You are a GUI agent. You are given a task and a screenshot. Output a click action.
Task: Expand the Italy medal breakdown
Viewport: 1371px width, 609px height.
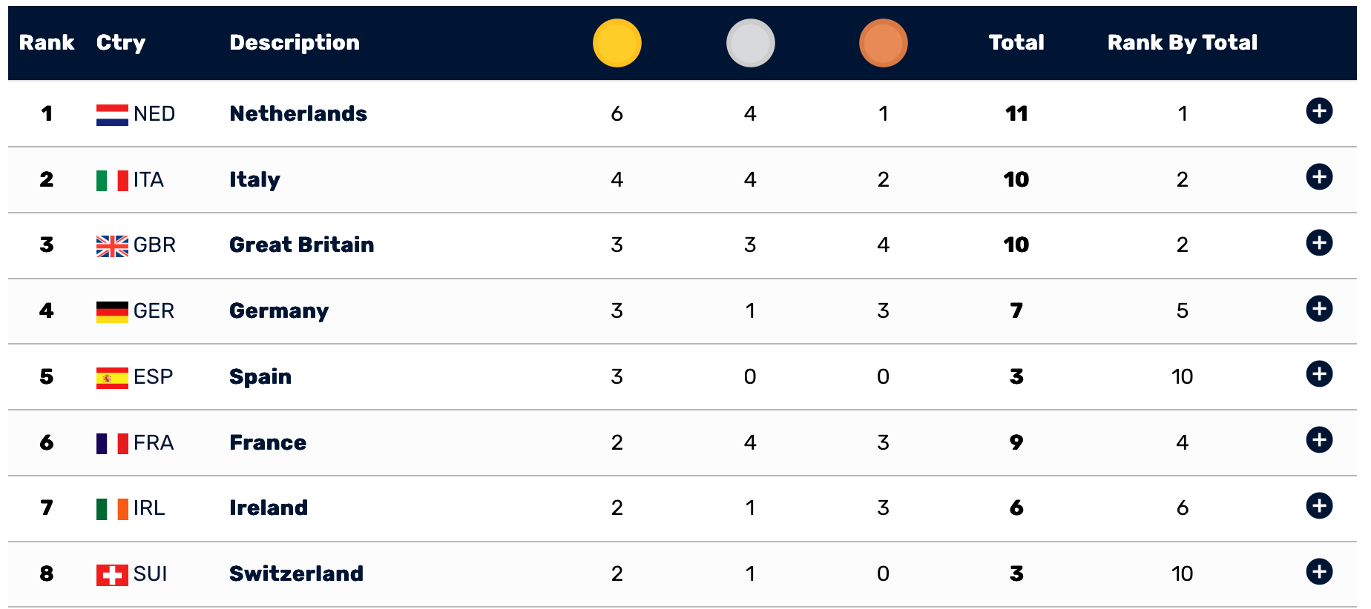pyautogui.click(x=1318, y=177)
